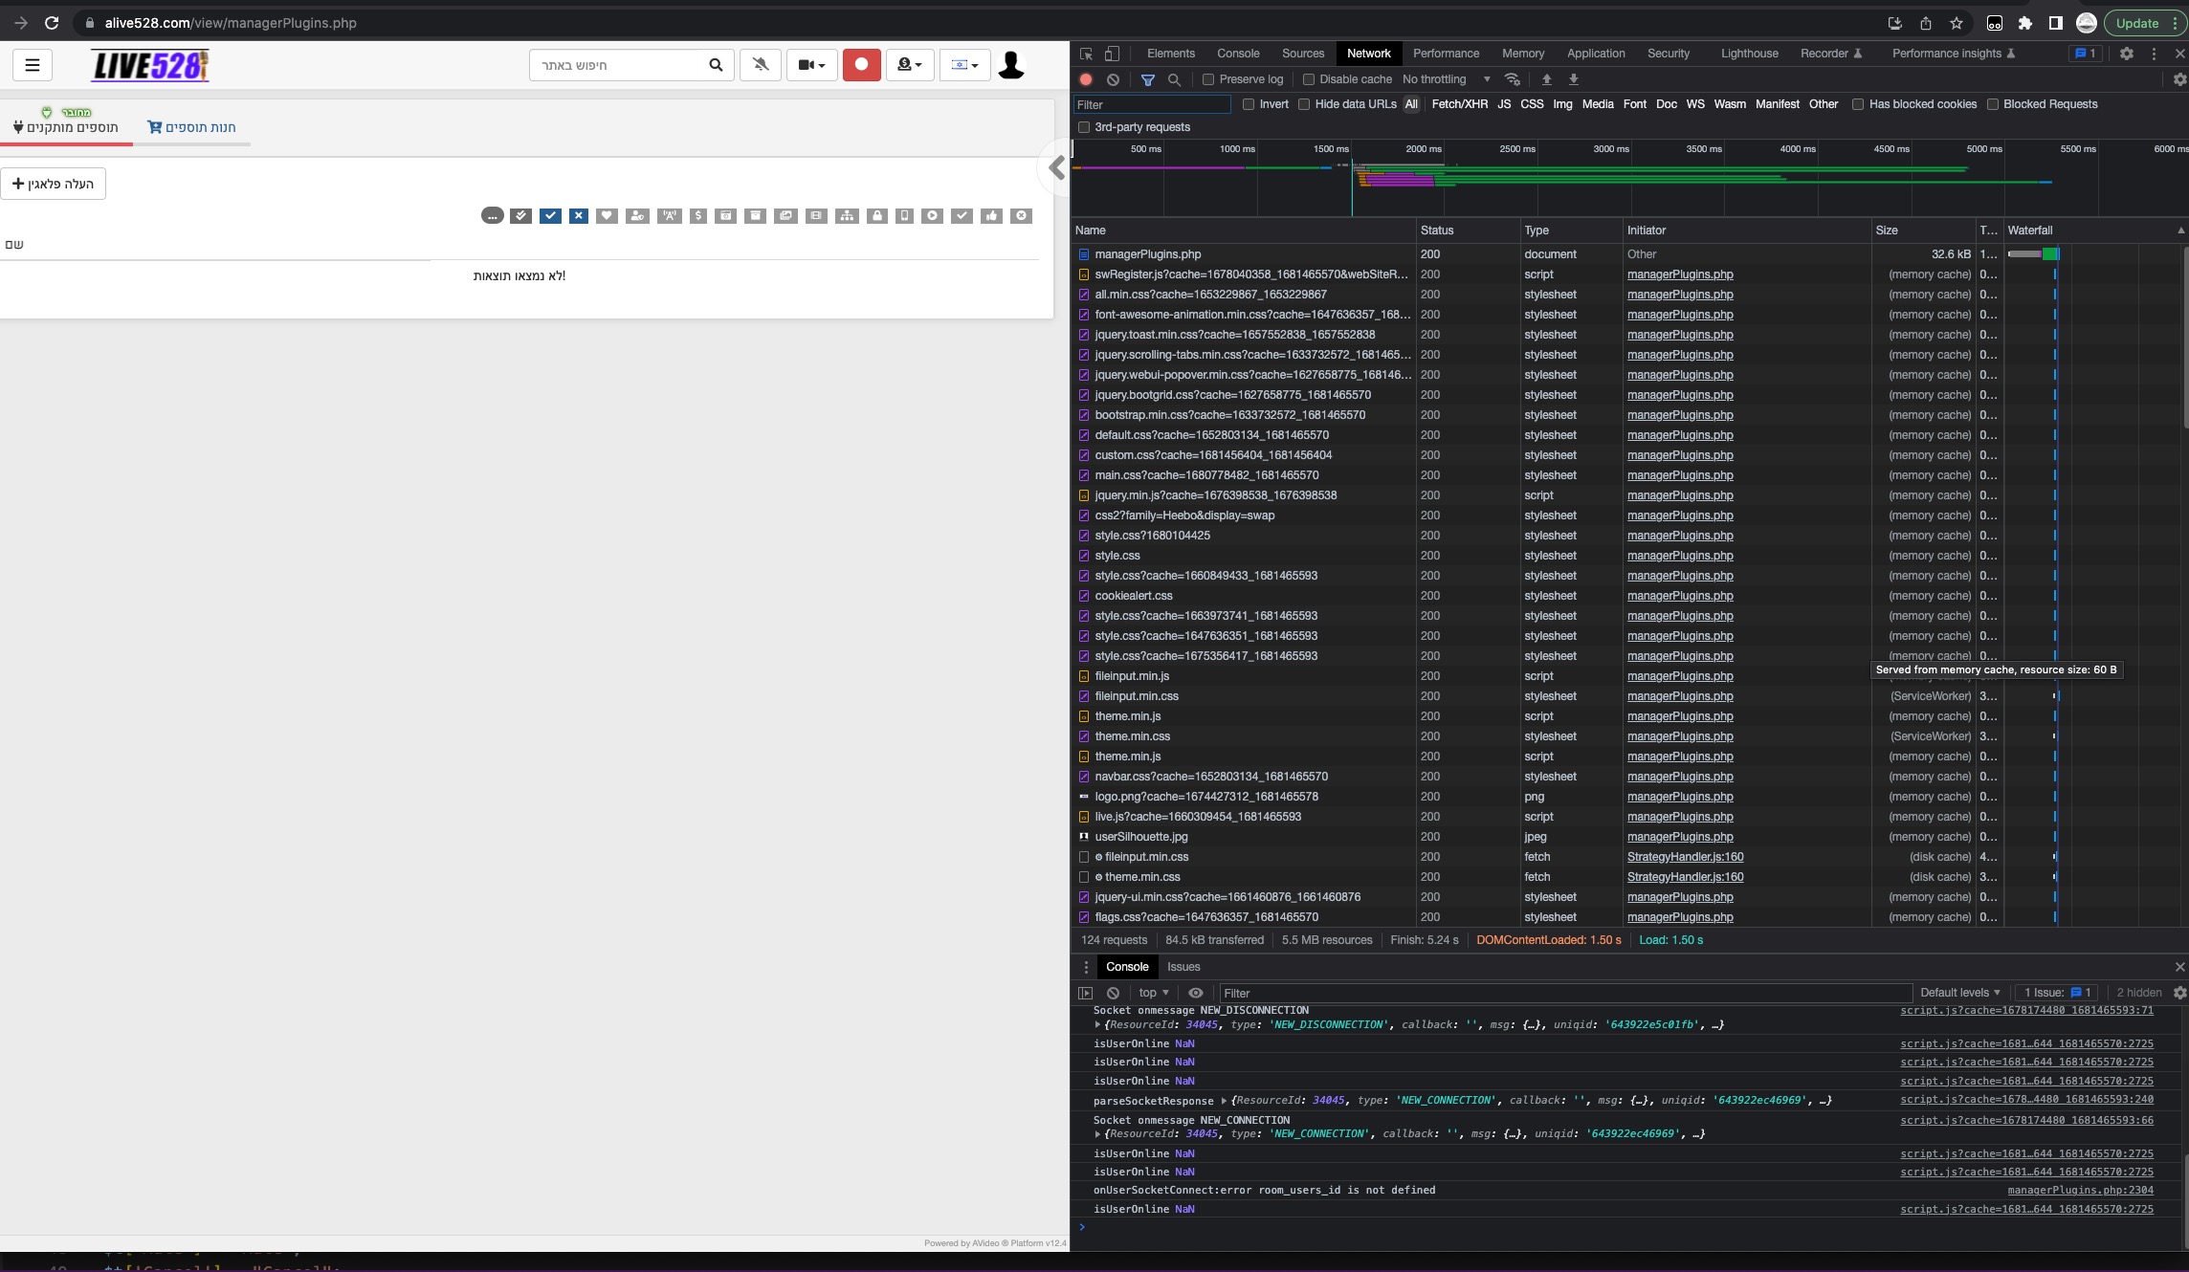Open the managerPlugins.php initiator link
The image size is (2189, 1272).
[x=1680, y=274]
